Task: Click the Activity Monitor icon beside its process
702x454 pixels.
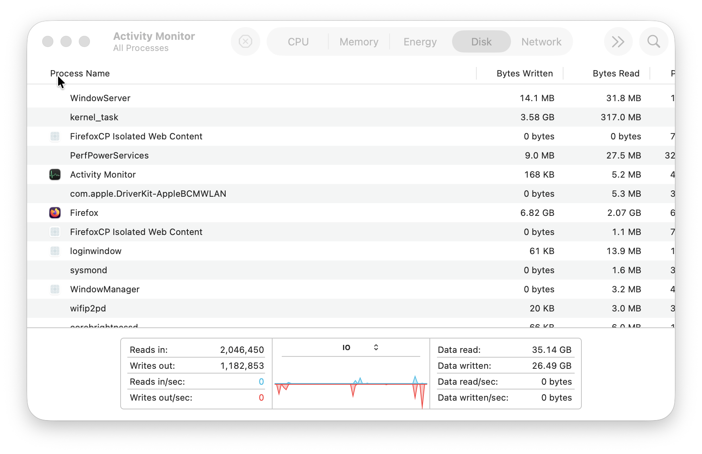Action: pyautogui.click(x=55, y=174)
